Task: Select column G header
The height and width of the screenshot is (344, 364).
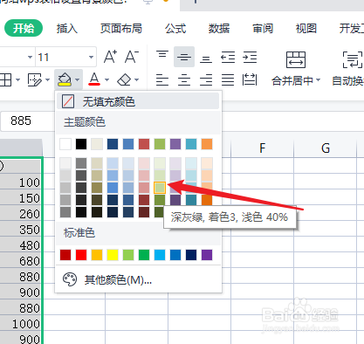Action: 326,148
